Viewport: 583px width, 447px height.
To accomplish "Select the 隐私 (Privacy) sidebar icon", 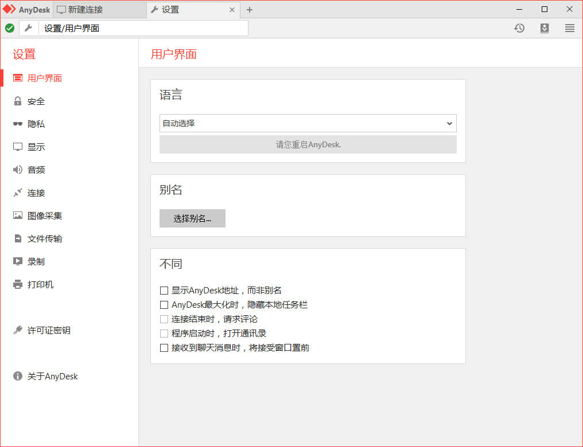I will (x=18, y=124).
